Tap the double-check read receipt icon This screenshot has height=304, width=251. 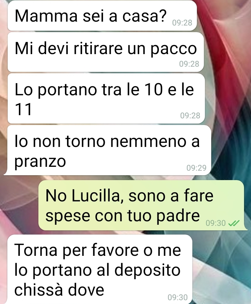pos(234,223)
